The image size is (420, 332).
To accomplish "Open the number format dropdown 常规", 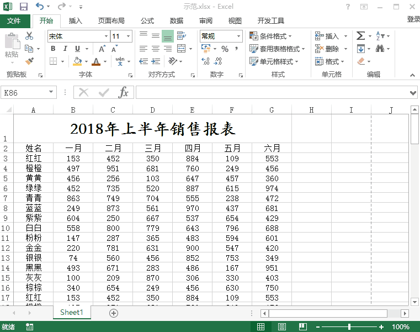I will pyautogui.click(x=238, y=36).
